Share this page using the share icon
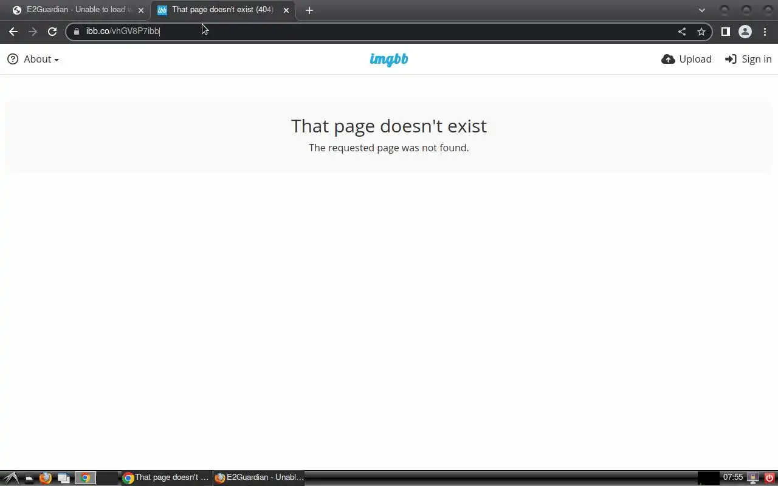This screenshot has height=486, width=778. pyautogui.click(x=682, y=32)
